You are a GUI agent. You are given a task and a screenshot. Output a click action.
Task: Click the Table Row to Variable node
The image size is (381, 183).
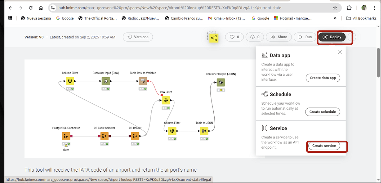(x=143, y=81)
